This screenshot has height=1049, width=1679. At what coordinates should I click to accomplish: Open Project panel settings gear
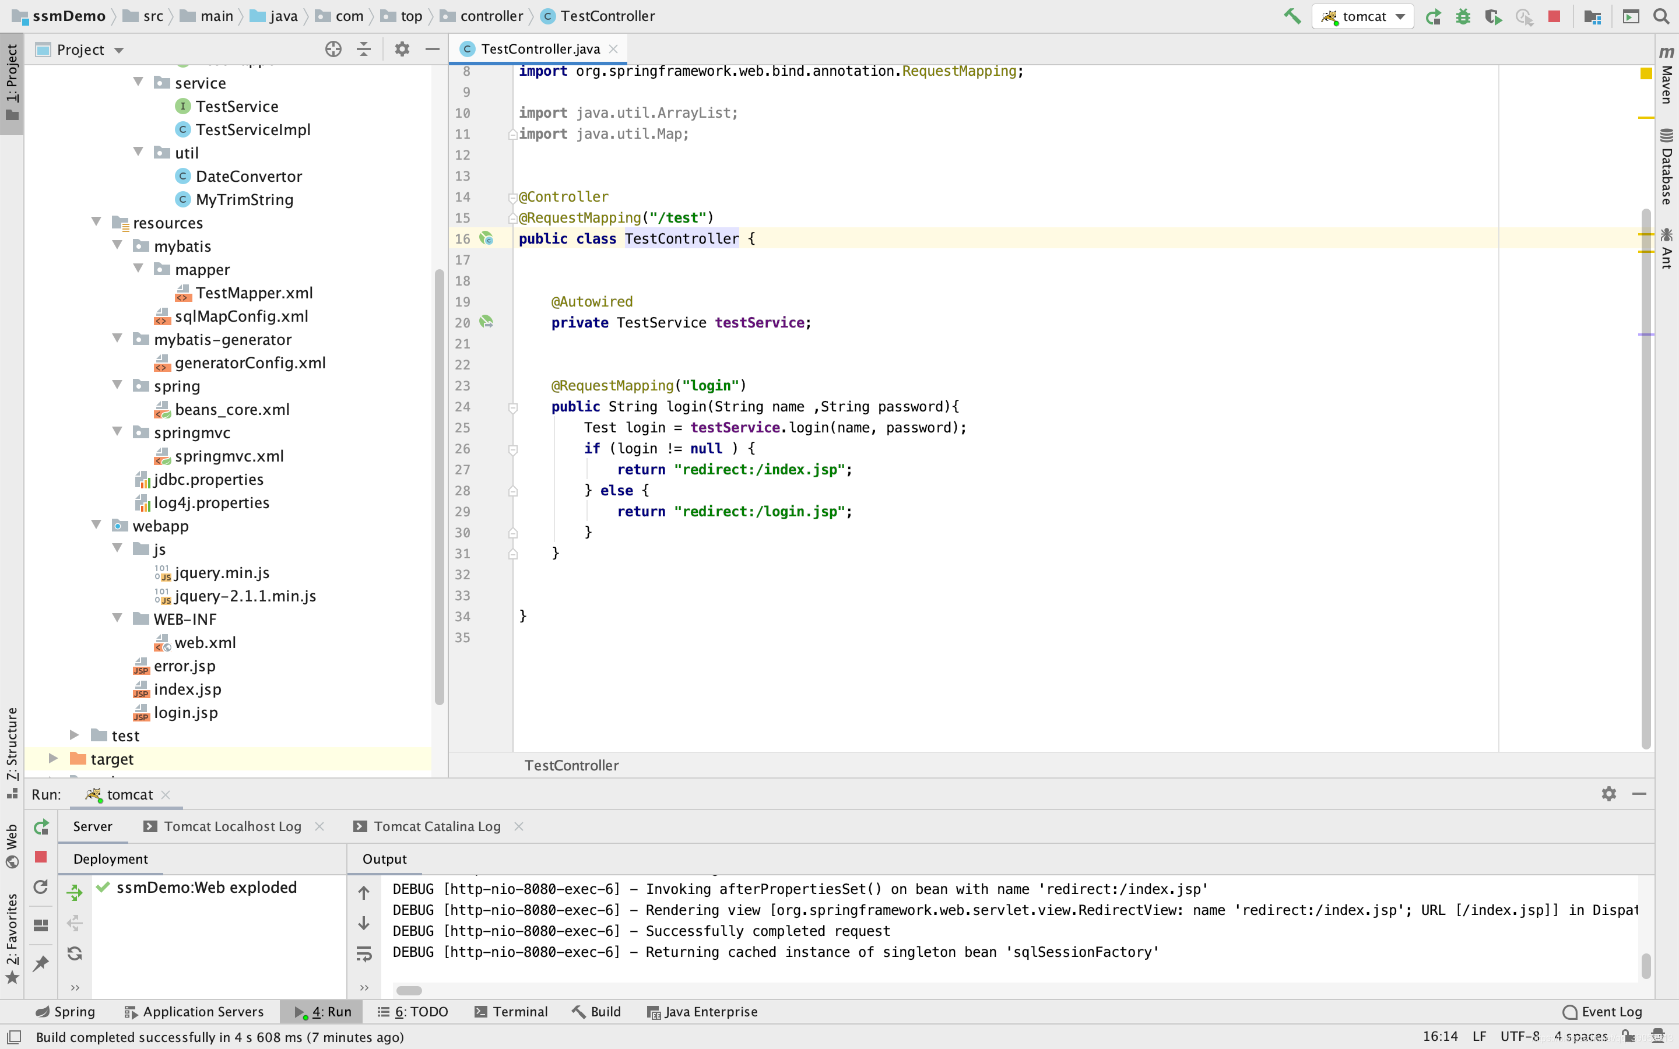point(402,50)
